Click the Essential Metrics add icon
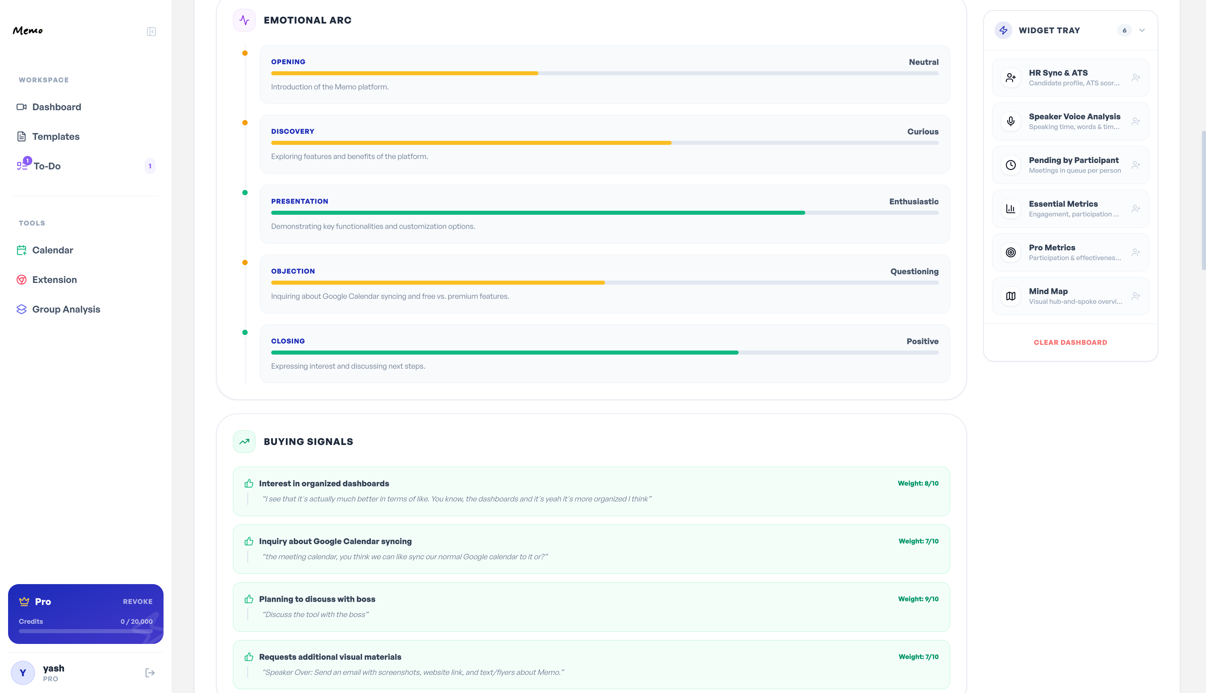1206x693 pixels. 1136,208
